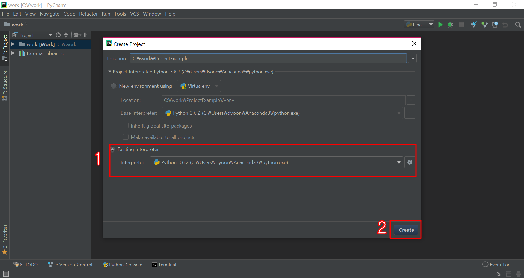
Task: Click the VCS update project icon
Action: [474, 25]
